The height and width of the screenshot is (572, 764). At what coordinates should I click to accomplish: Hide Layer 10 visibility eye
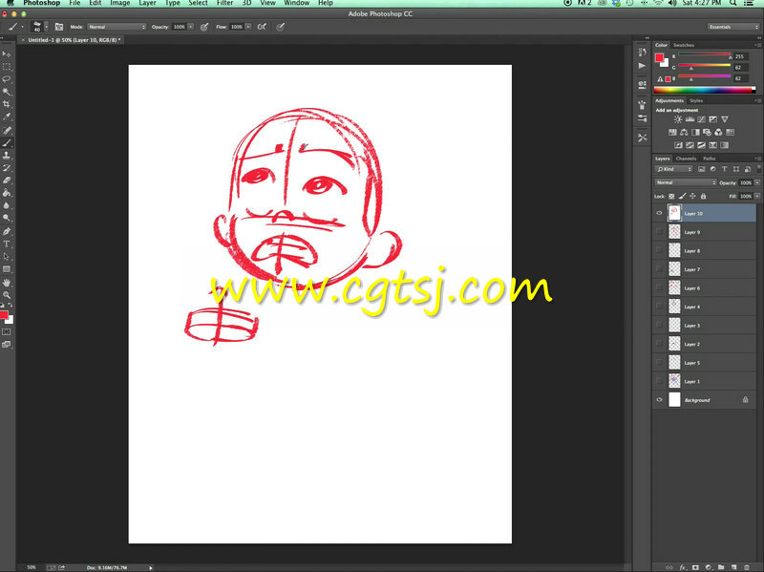point(659,213)
